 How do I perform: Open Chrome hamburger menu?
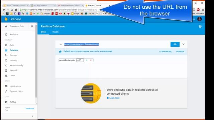[203, 10]
